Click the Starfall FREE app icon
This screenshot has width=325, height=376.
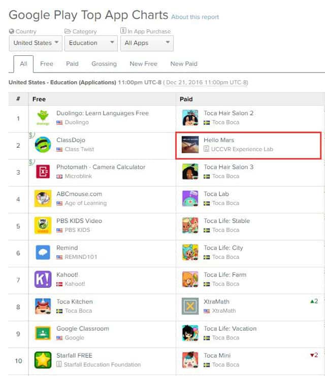point(43,360)
